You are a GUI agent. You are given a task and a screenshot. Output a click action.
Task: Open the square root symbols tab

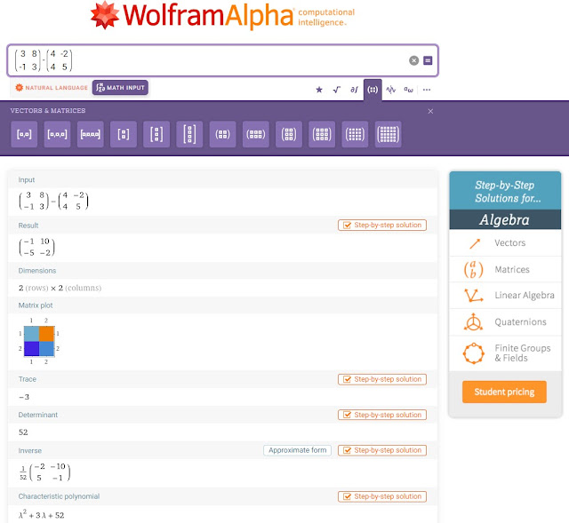(x=336, y=90)
